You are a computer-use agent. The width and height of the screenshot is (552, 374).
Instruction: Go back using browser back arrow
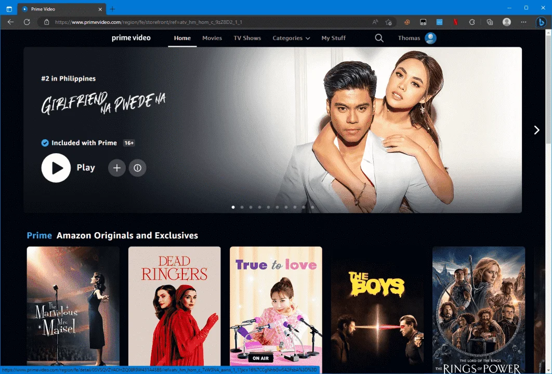[x=10, y=22]
